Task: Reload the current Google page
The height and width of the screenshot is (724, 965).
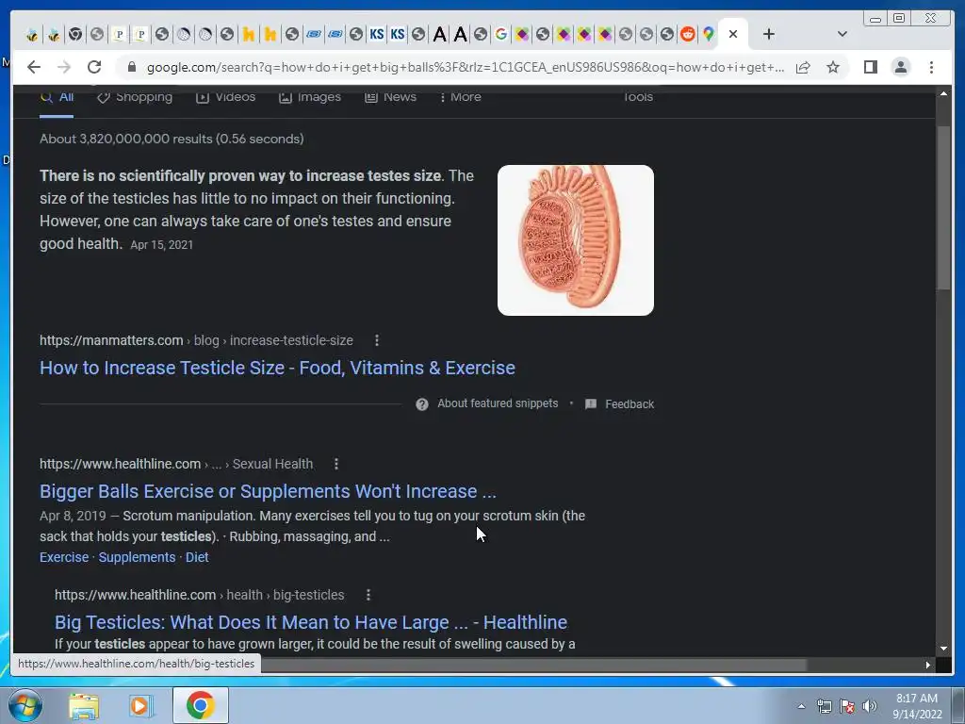Action: (x=94, y=67)
